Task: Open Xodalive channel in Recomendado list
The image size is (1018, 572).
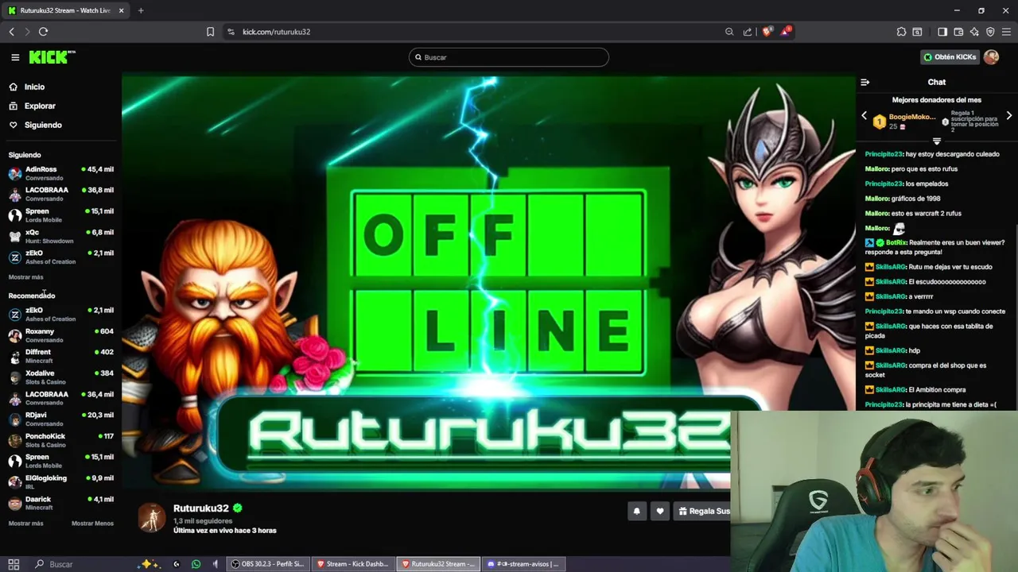Action: [x=60, y=377]
